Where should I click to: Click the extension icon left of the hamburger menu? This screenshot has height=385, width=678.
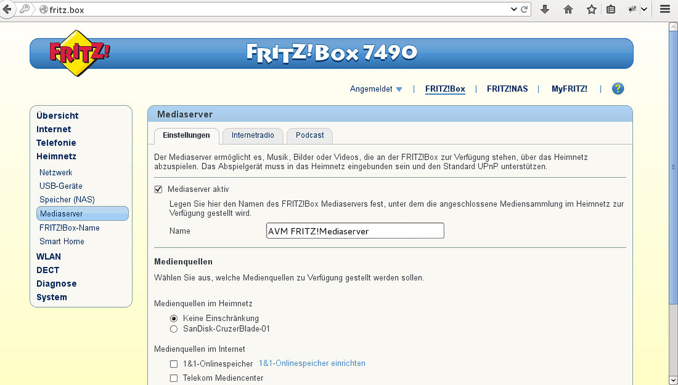pos(633,9)
